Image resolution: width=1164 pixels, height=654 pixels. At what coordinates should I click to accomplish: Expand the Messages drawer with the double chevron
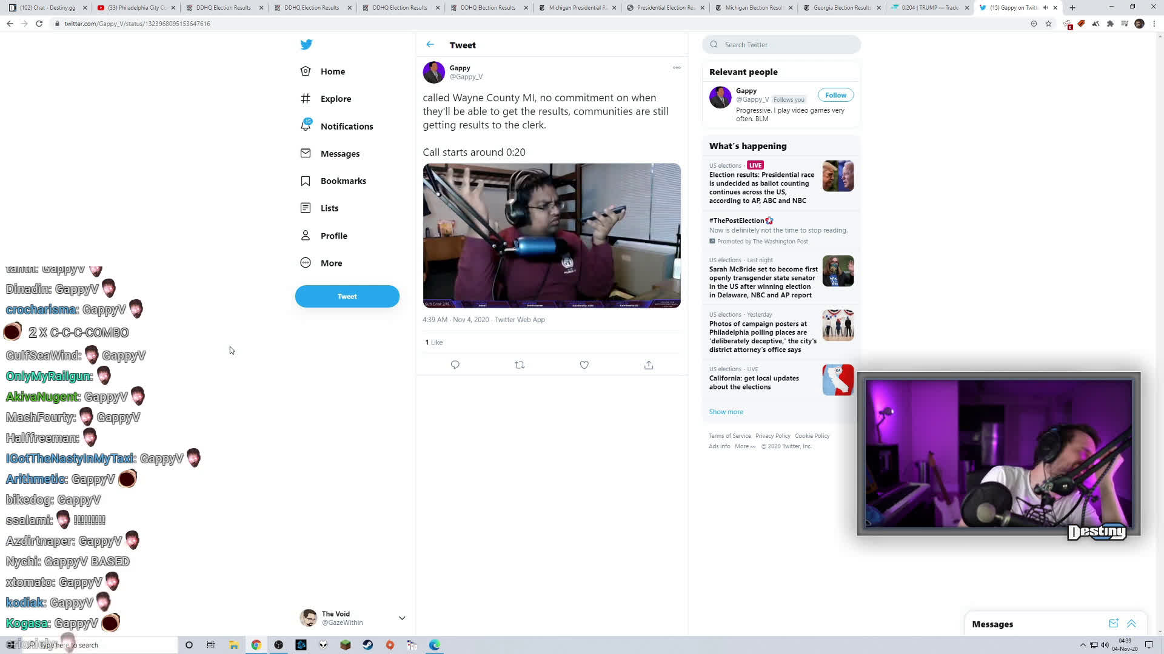1131,624
